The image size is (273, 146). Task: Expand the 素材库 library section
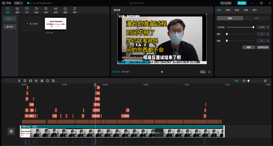coord(10,27)
